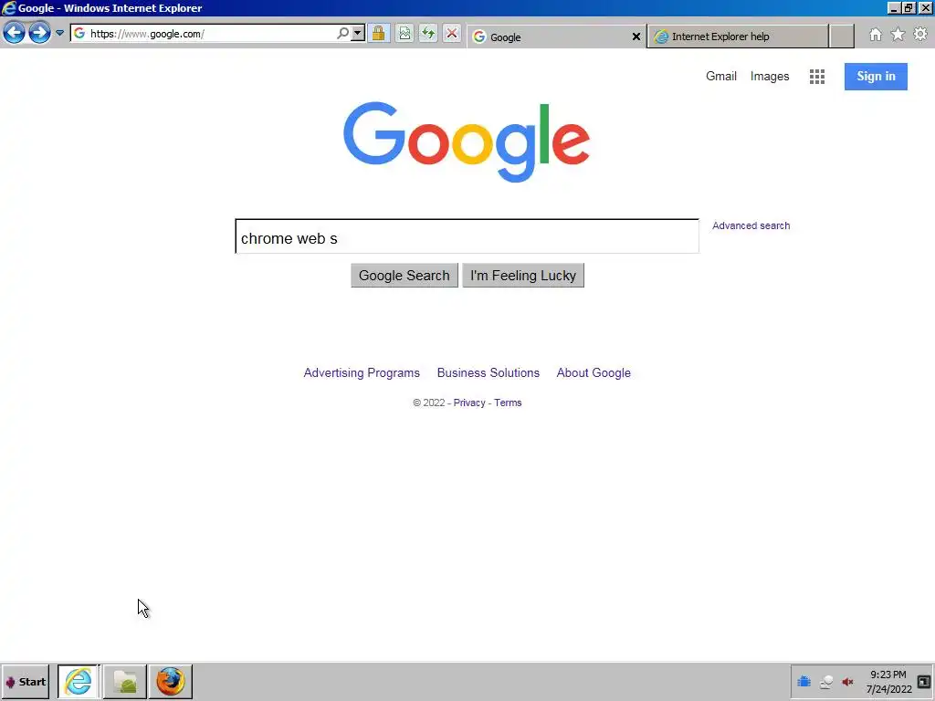Image resolution: width=935 pixels, height=701 pixels.
Task: Click the Home icon in toolbar
Action: point(876,35)
